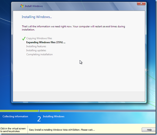
Task: Click the 'Installing Windows...' heading
Action: pyautogui.click(x=37, y=17)
